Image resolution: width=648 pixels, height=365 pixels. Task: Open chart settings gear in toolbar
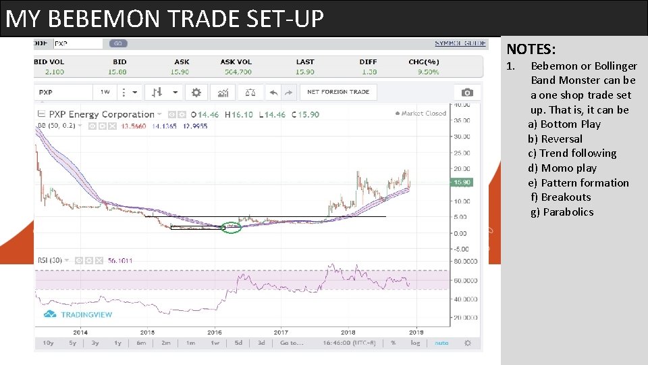click(x=196, y=93)
